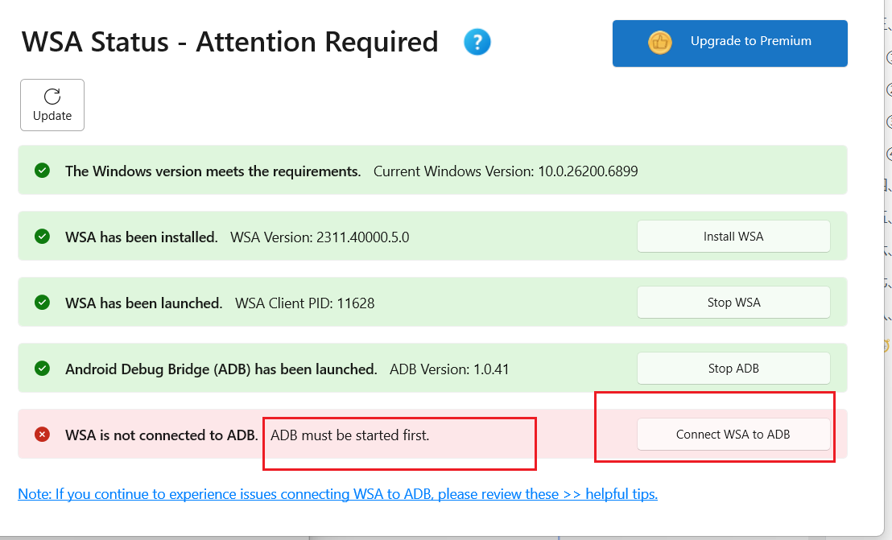Viewport: 892px width, 540px height.
Task: Select the Current Windows Version text
Action: [506, 171]
